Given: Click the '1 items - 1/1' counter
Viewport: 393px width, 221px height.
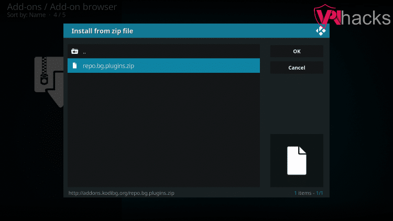Looking at the screenshot, I should pos(308,193).
